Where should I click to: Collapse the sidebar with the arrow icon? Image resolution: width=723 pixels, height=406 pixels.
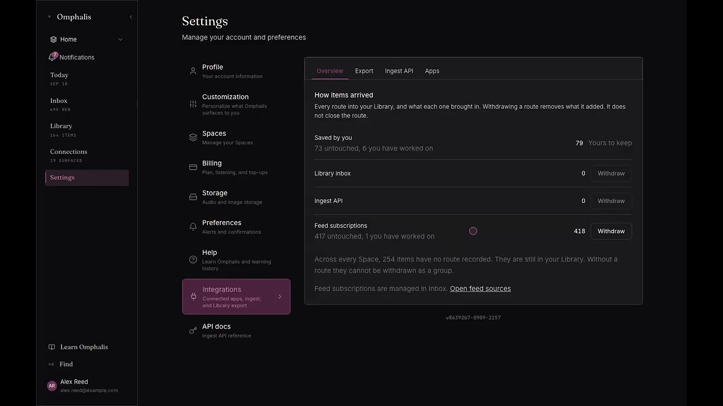130,17
